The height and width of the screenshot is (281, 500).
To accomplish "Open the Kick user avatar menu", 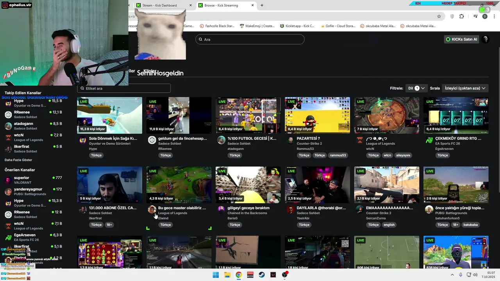I will coord(485,39).
